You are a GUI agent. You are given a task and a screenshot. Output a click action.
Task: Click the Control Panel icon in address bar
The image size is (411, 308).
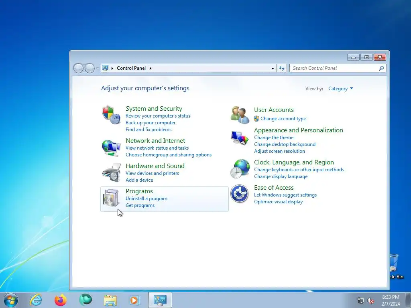pyautogui.click(x=105, y=68)
